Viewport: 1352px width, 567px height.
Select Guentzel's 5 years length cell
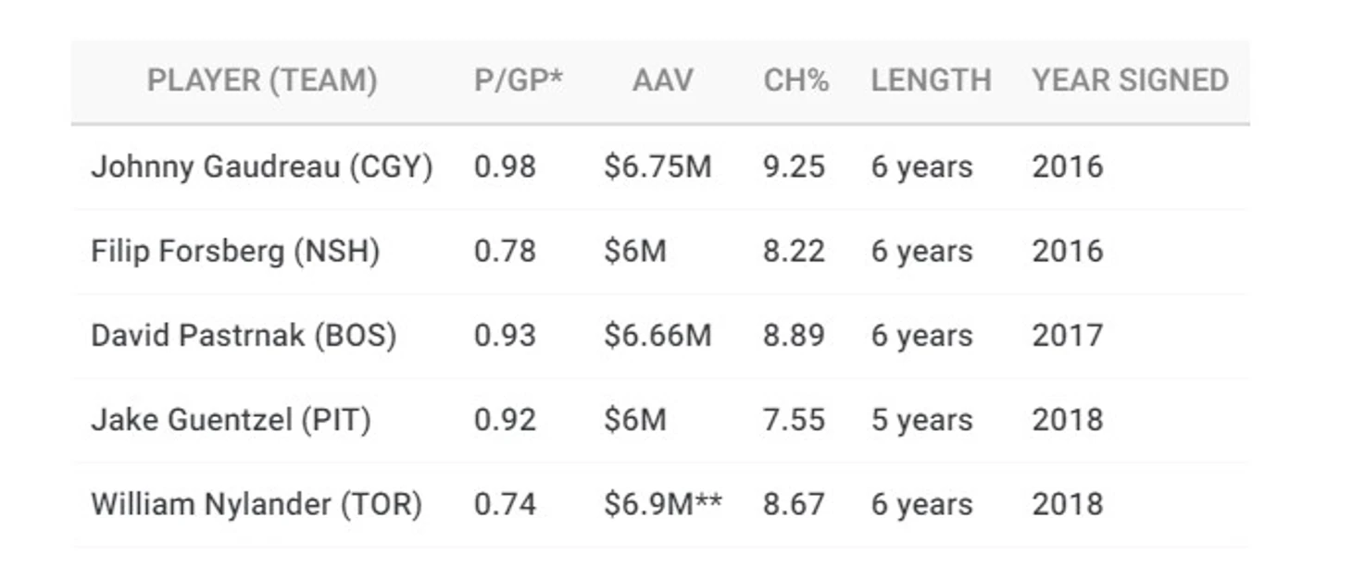click(x=921, y=420)
